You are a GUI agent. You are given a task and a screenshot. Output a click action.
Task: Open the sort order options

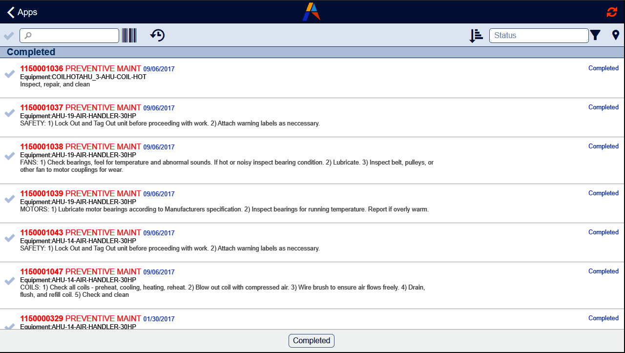[x=476, y=35]
